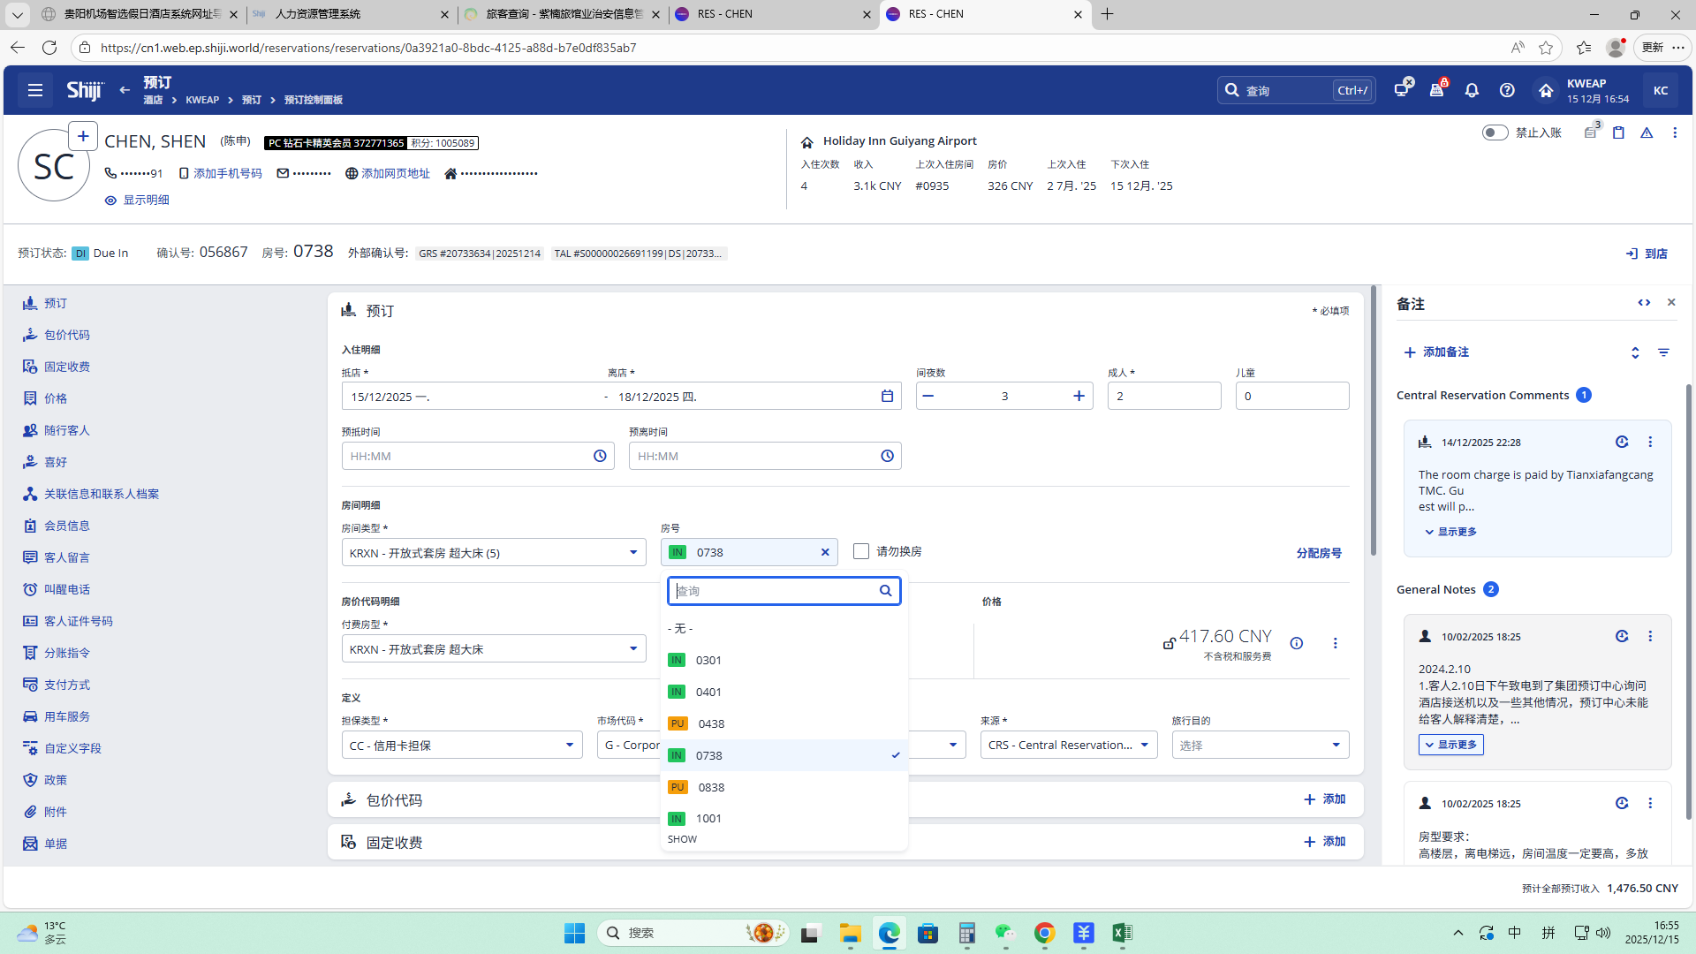This screenshot has height=954, width=1696.
Task: Click the 分配房号 link
Action: pyautogui.click(x=1318, y=553)
